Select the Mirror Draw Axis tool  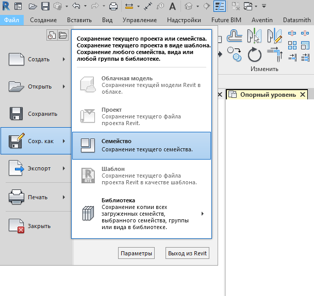[x=275, y=36]
